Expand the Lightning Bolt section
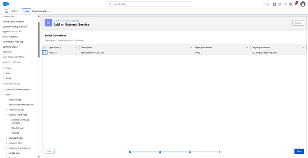This screenshot has height=158, width=308. tap(6, 143)
